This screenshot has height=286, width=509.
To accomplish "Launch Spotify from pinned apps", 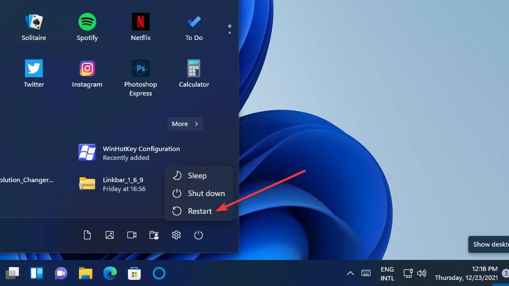I will tap(87, 28).
